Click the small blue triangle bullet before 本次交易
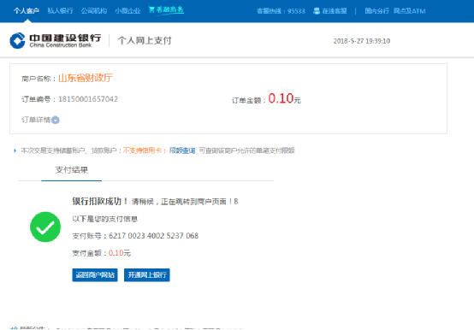Viewport: 474px width, 330px height. click(x=15, y=150)
